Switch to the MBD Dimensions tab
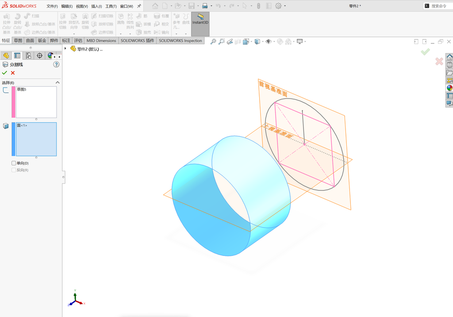 click(x=101, y=40)
